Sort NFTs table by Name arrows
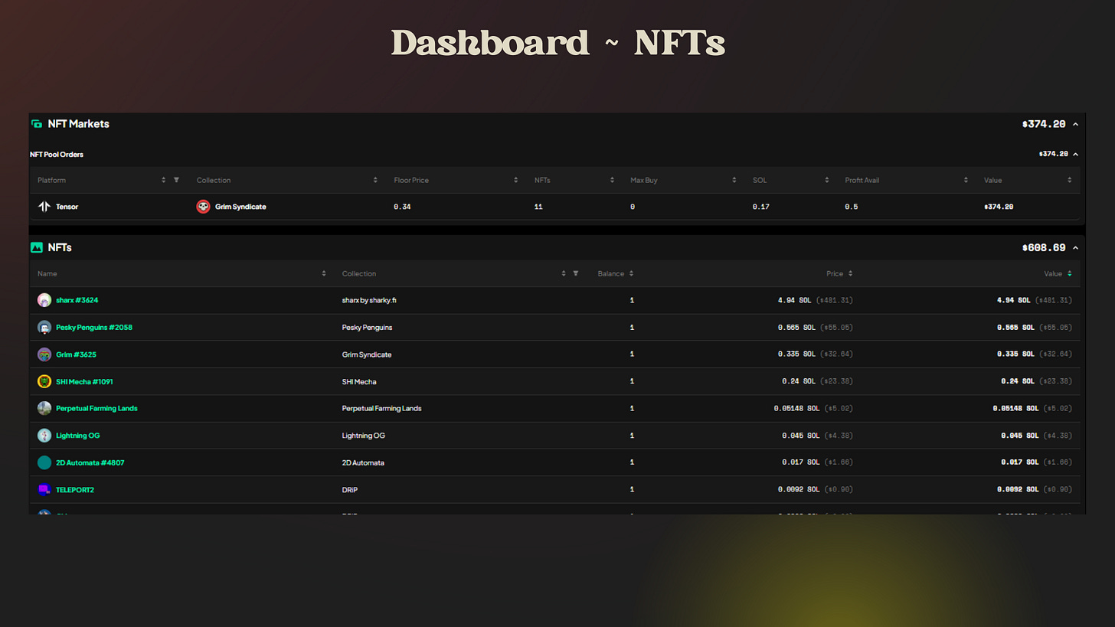1115x627 pixels. point(323,273)
